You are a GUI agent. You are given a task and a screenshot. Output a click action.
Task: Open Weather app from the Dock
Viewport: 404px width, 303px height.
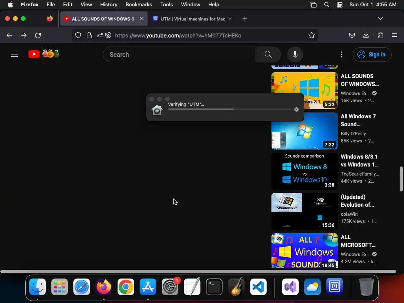pos(312,287)
